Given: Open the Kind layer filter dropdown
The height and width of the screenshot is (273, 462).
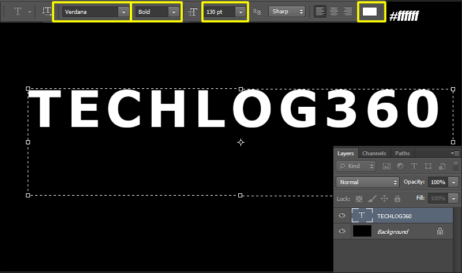Looking at the screenshot, I should tap(356, 166).
